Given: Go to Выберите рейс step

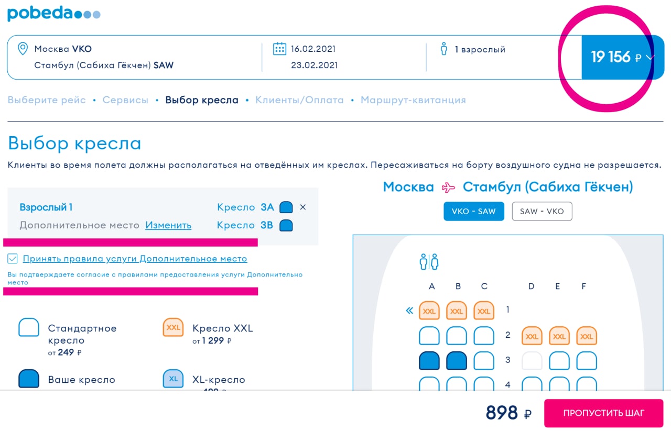Looking at the screenshot, I should click(47, 100).
